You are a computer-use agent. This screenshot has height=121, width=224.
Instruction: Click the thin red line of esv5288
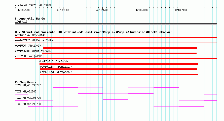[116, 58]
